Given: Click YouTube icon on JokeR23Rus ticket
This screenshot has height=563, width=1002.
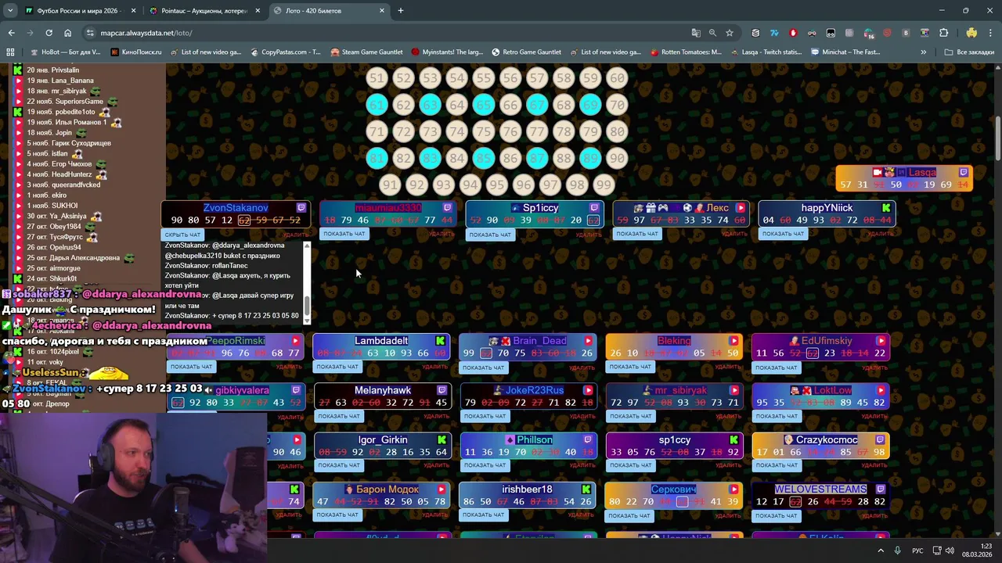Looking at the screenshot, I should coord(588,390).
